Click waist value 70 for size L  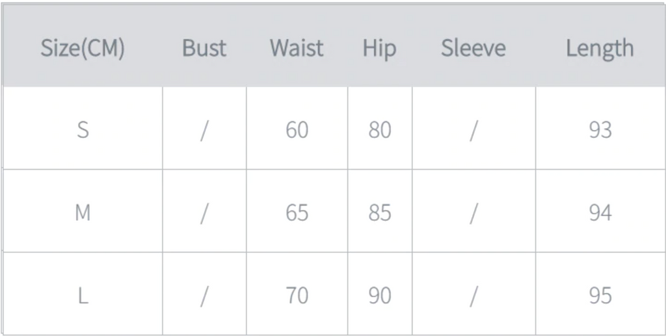(297, 296)
